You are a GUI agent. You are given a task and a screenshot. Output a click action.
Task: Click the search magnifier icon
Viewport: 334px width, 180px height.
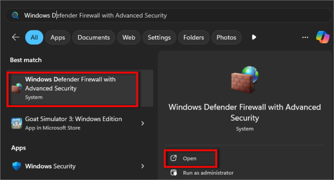[x=15, y=15]
